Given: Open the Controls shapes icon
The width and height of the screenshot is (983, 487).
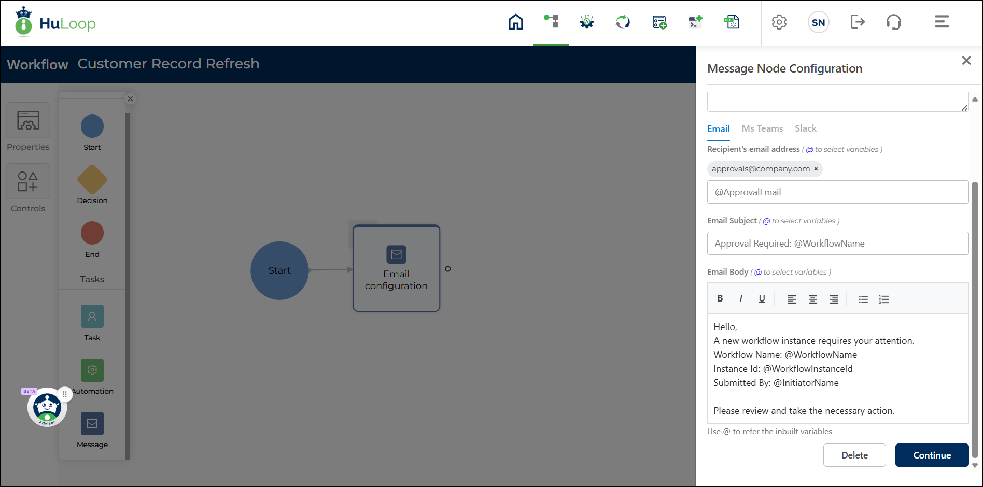Looking at the screenshot, I should (28, 181).
